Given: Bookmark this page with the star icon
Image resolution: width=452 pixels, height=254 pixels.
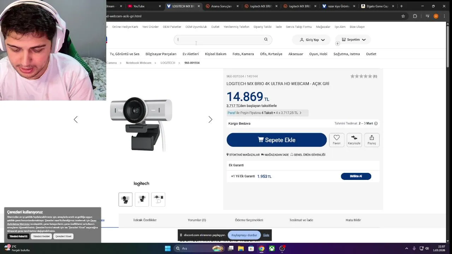Looking at the screenshot, I should point(403,16).
